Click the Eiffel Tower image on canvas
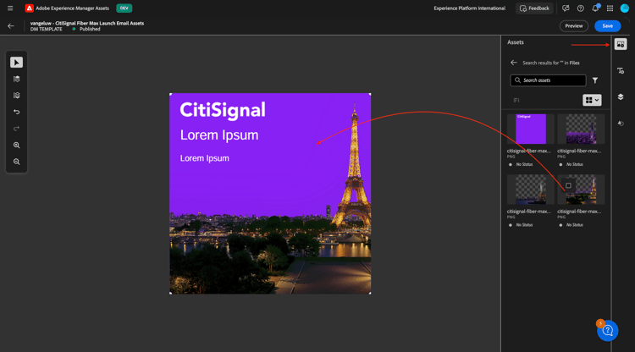 [354, 166]
